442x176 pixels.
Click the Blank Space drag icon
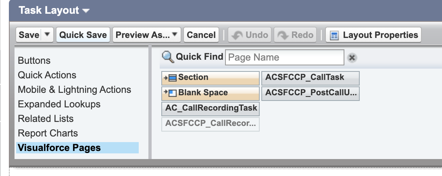pyautogui.click(x=170, y=93)
